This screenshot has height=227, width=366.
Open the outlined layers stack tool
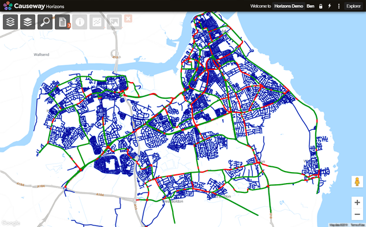click(x=10, y=22)
